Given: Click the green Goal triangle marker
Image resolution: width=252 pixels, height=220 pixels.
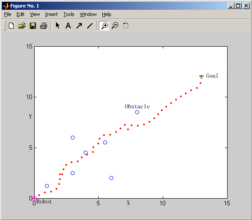Looking at the screenshot, I should point(201,76).
